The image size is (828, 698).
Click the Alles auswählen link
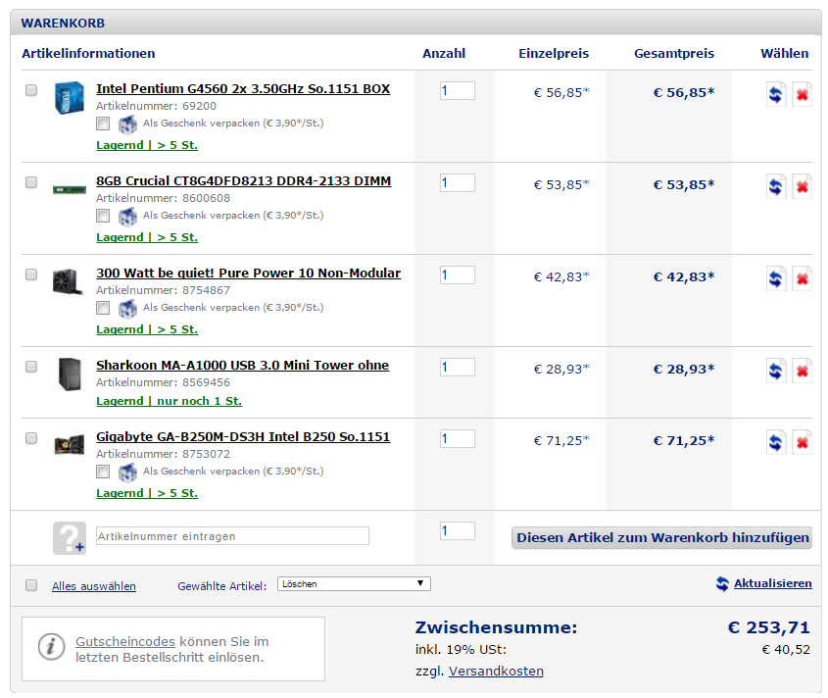tap(94, 586)
